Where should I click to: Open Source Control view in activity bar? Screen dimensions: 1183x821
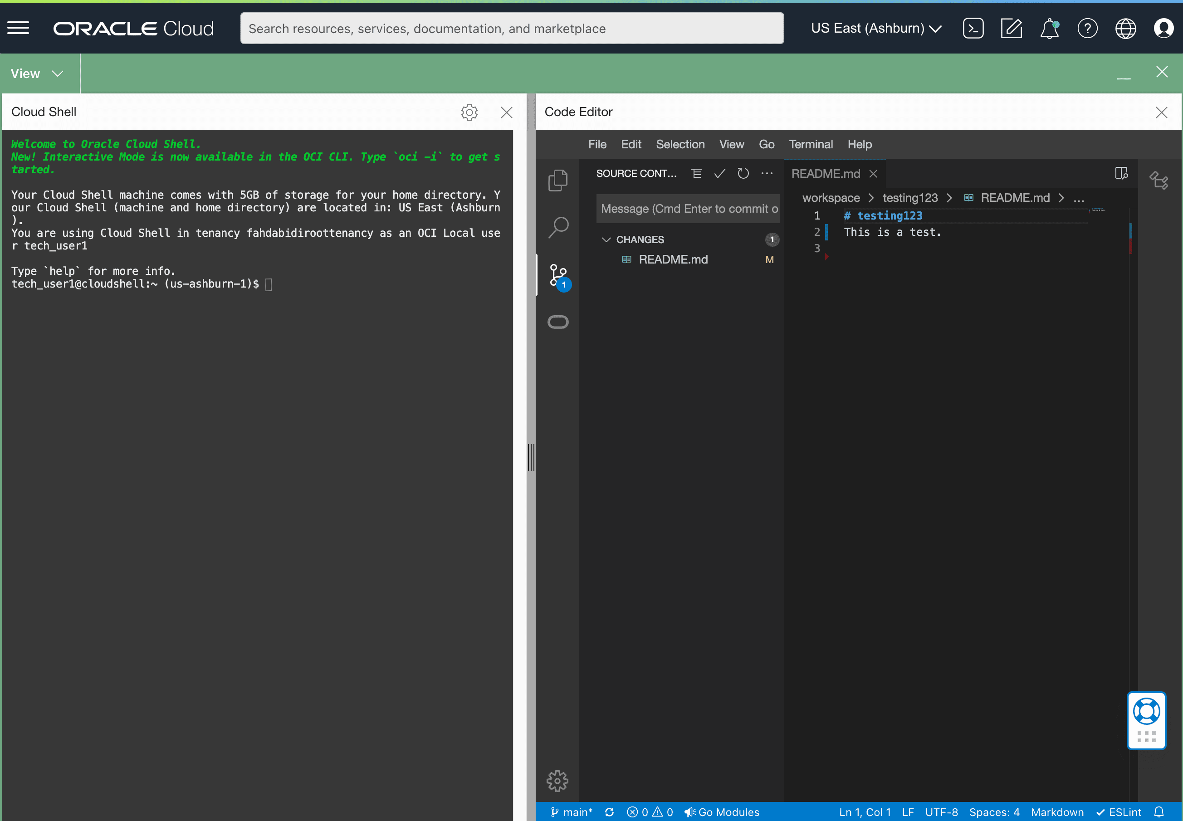[558, 276]
